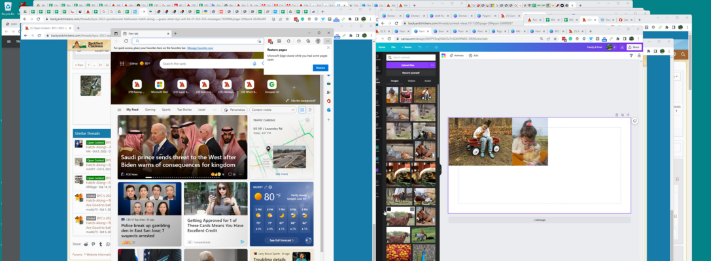The height and width of the screenshot is (261, 711).
Task: Select My Feed tab
Action: click(132, 110)
